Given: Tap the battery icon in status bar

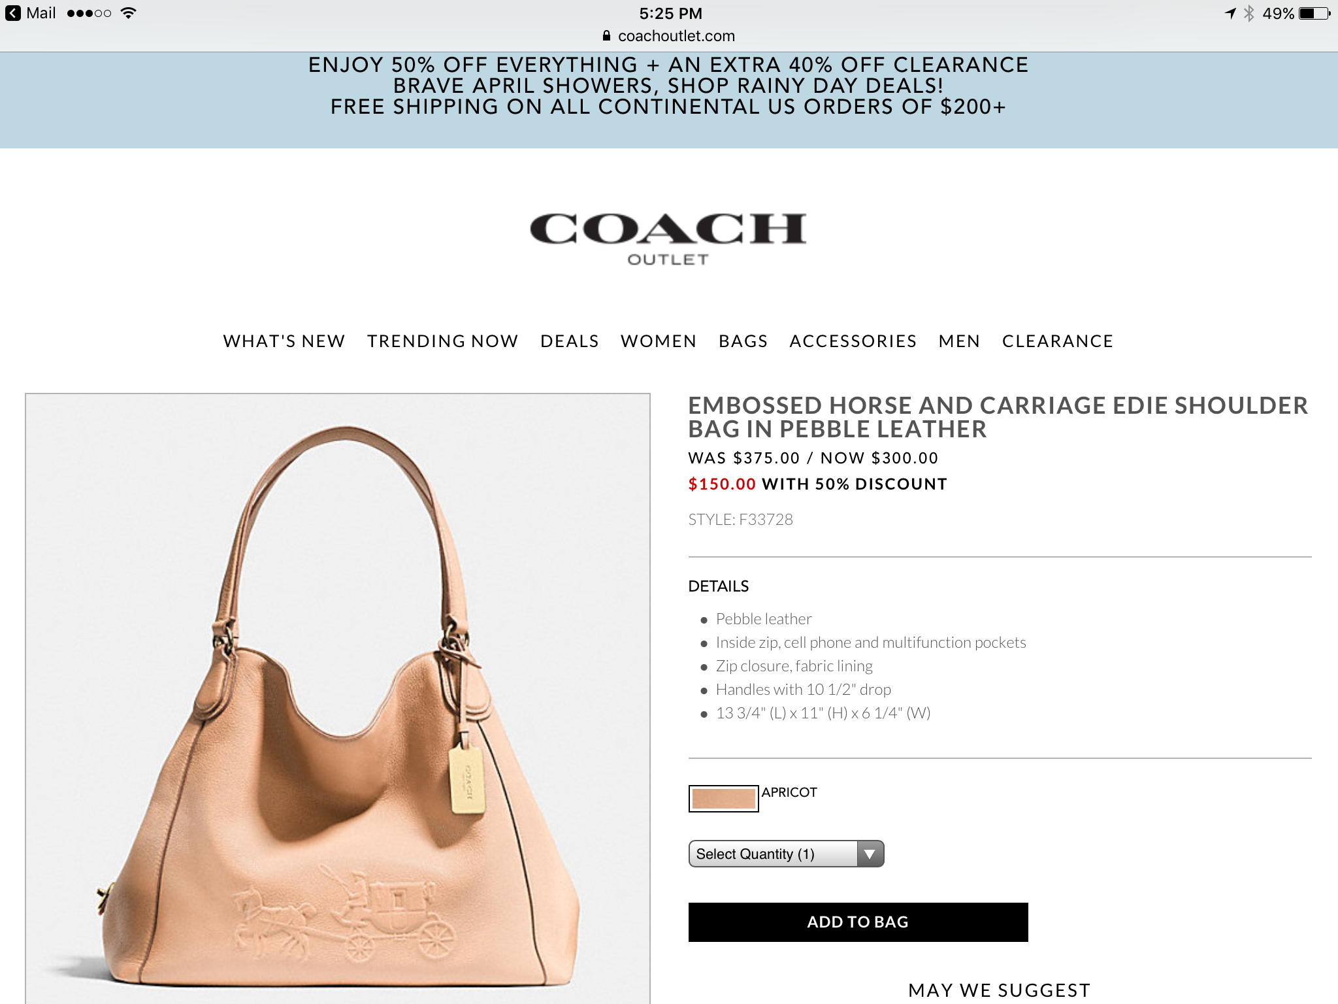Looking at the screenshot, I should 1315,13.
